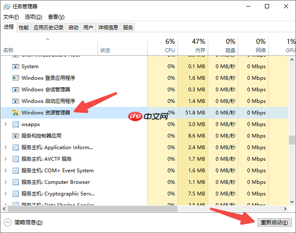Click the Computer Browser service gear icon
296x233 pixels.
click(x=16, y=182)
